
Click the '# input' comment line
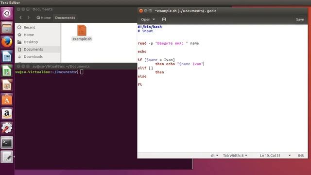pyautogui.click(x=145, y=31)
